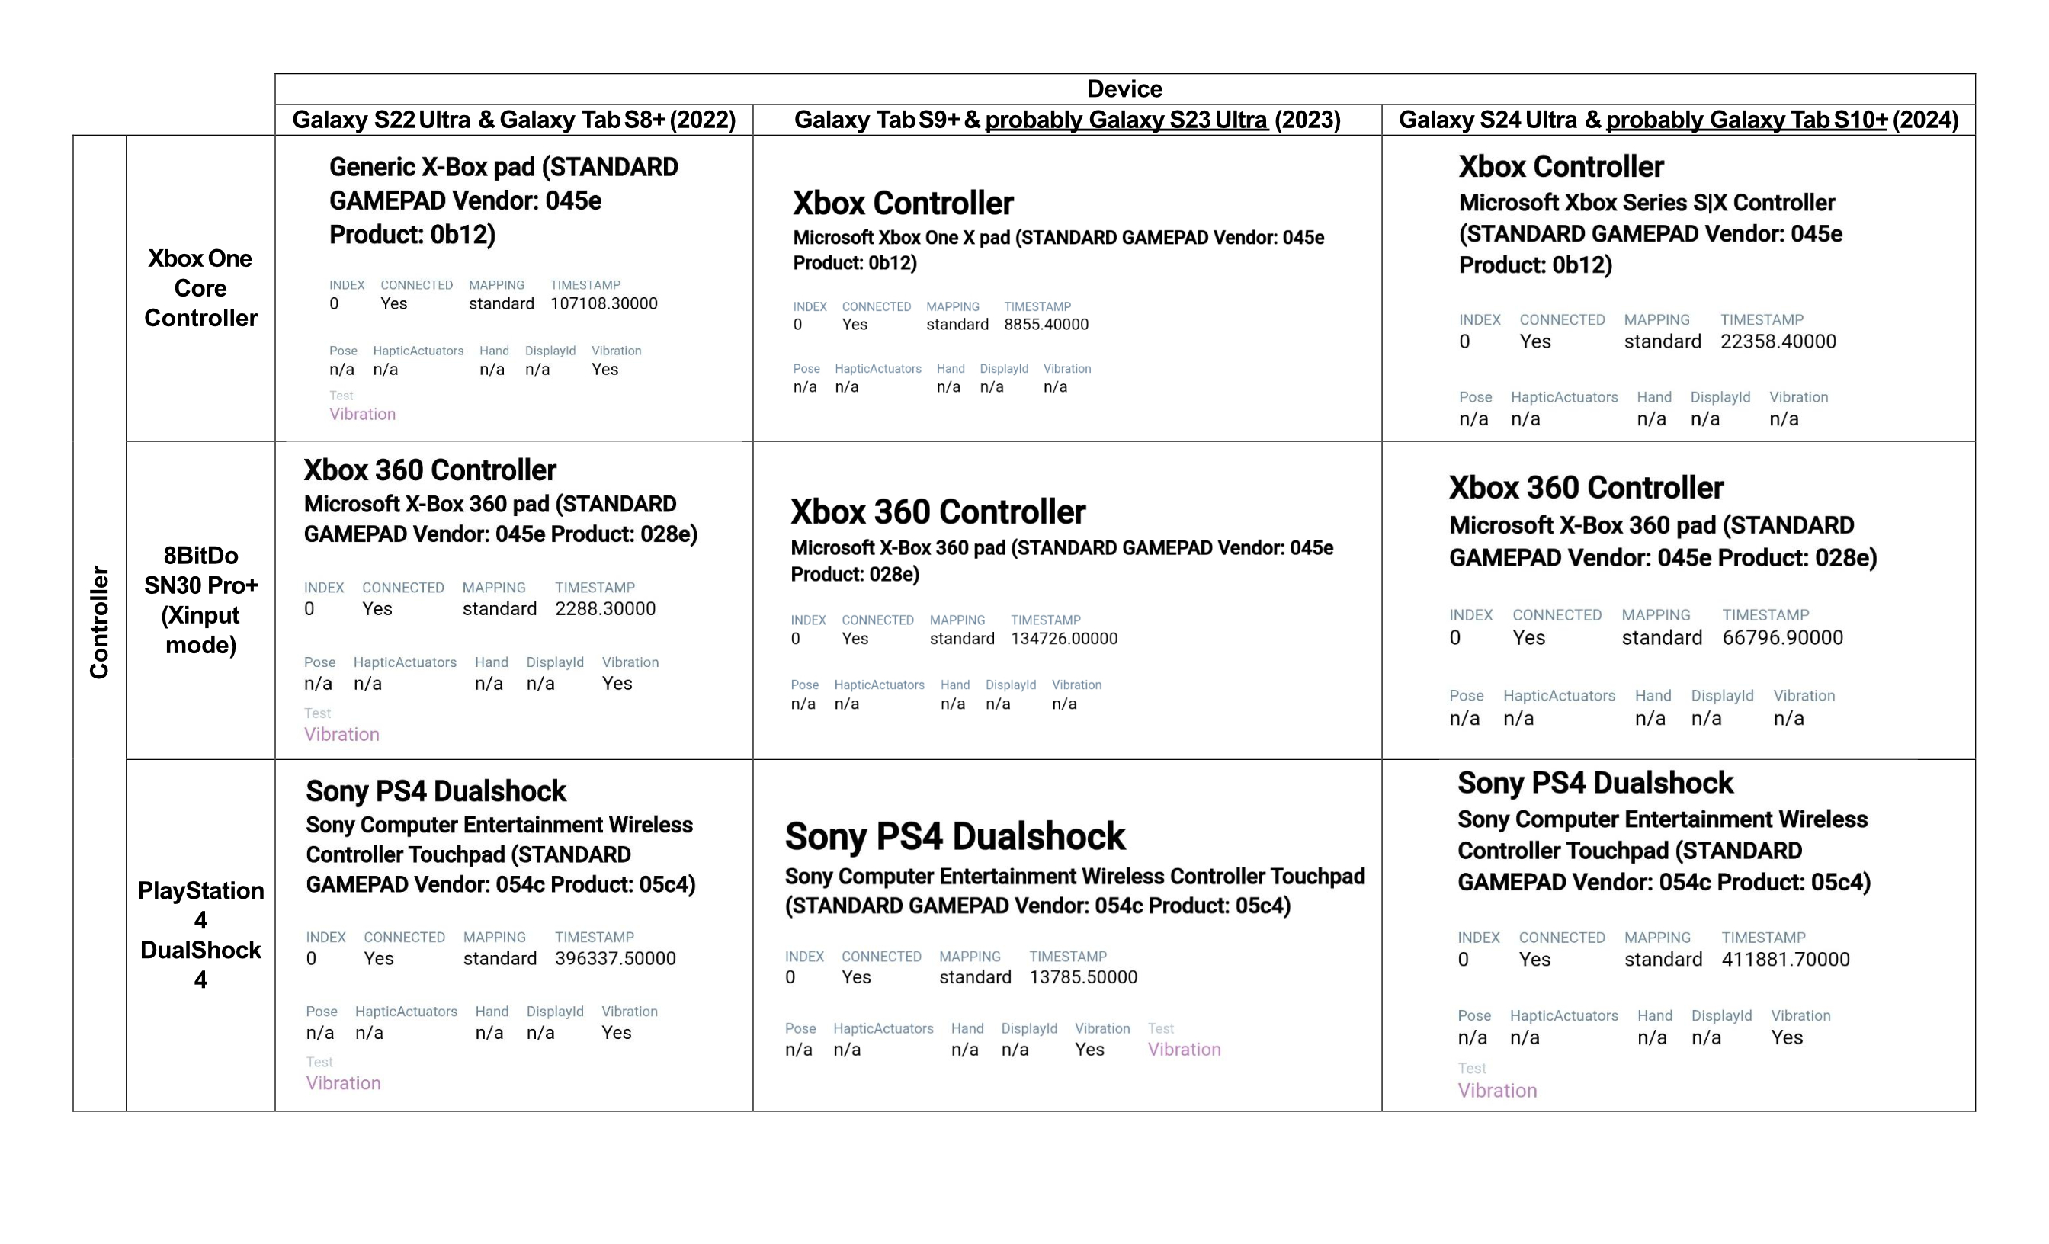The image size is (2049, 1244).
Task: Click underlined "probably Galaxy S23 Ultra" text
Action: point(1126,120)
